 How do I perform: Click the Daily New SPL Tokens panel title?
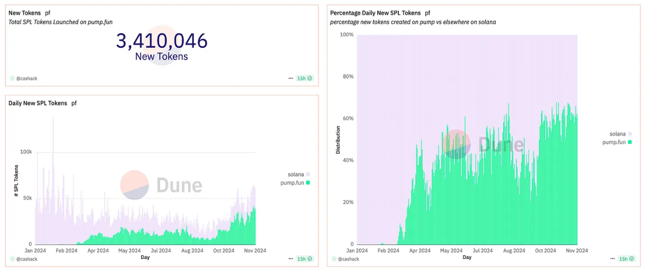38,103
